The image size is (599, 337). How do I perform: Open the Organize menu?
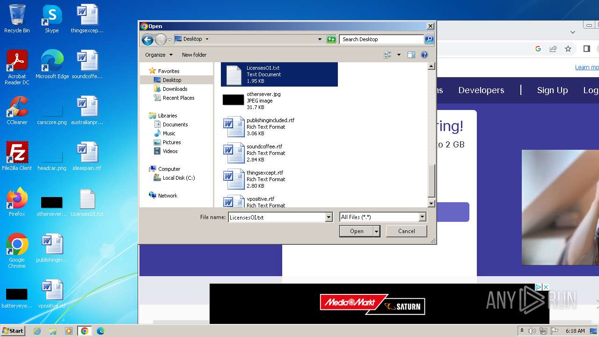coord(159,55)
